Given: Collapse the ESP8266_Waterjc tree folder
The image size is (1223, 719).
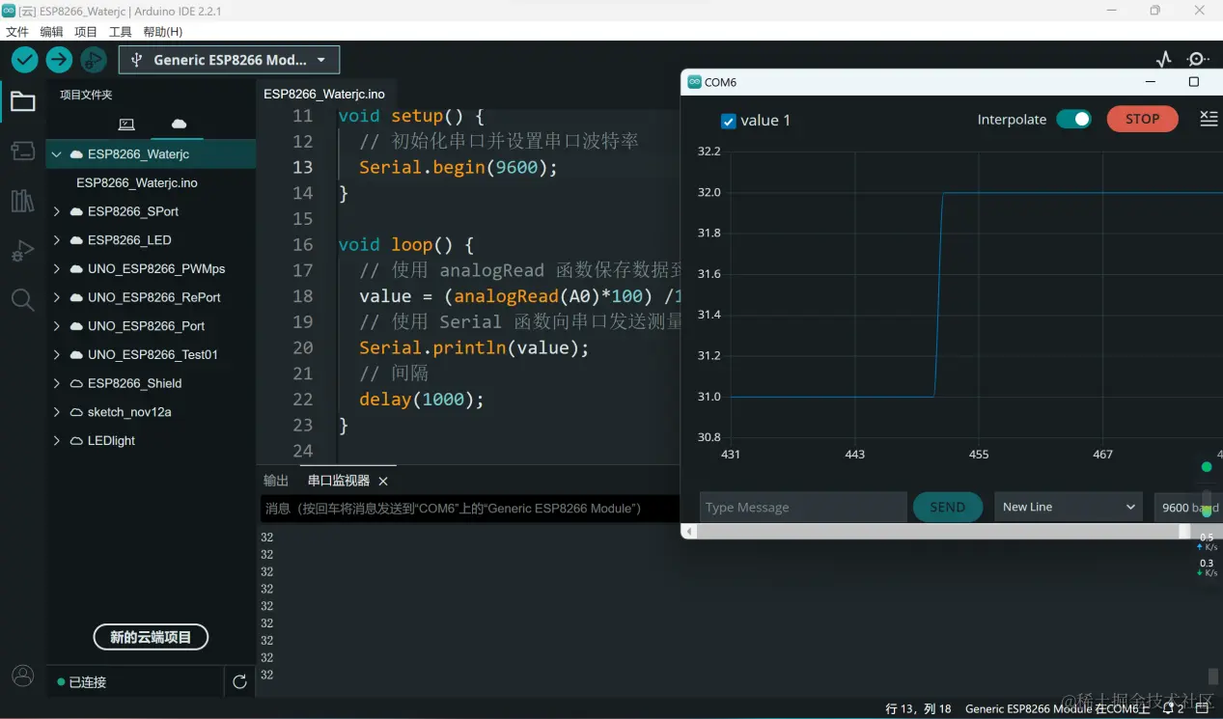Looking at the screenshot, I should tap(57, 154).
